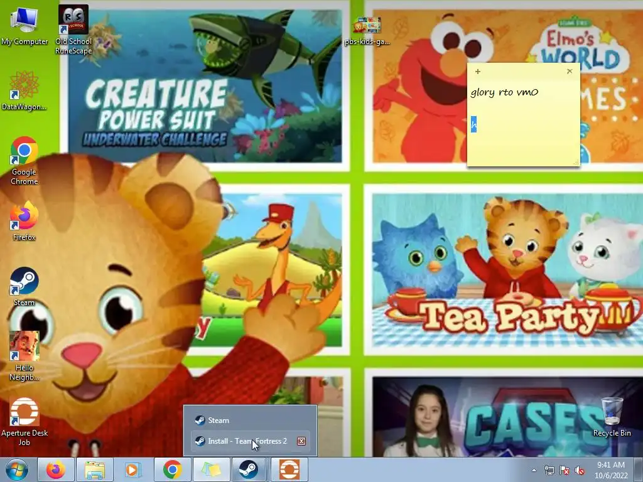Click the muted volume tray icon

(580, 470)
